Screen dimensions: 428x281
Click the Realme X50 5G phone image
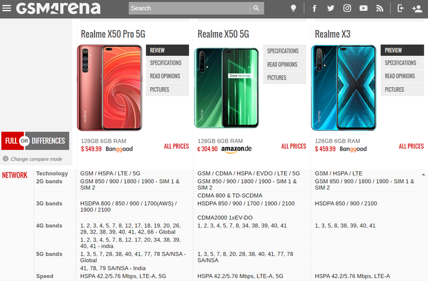(x=226, y=88)
